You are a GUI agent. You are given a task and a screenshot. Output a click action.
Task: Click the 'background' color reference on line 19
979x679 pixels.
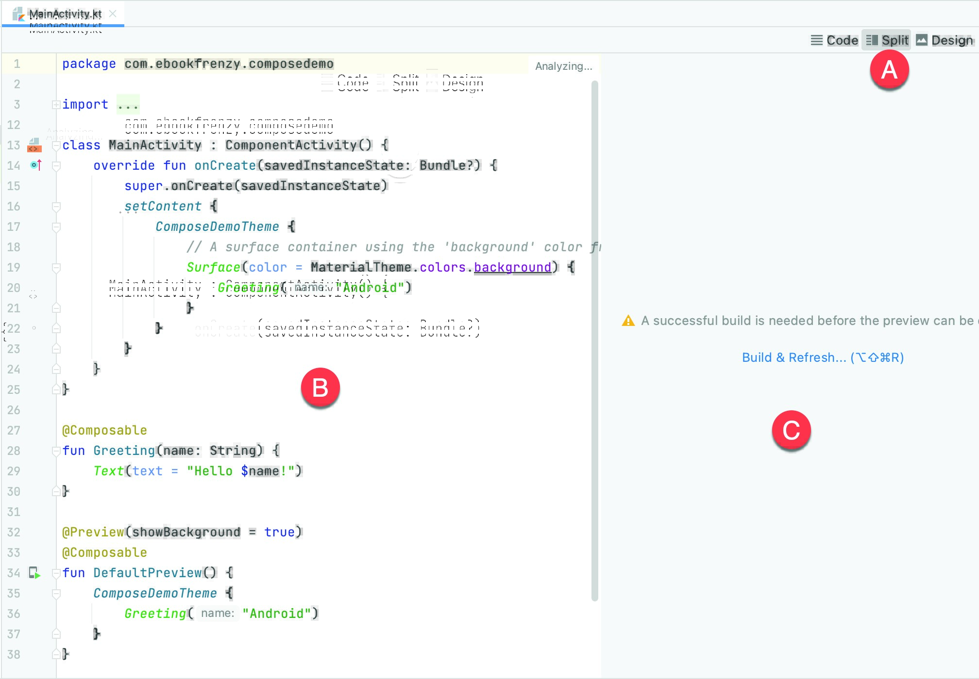pyautogui.click(x=512, y=267)
